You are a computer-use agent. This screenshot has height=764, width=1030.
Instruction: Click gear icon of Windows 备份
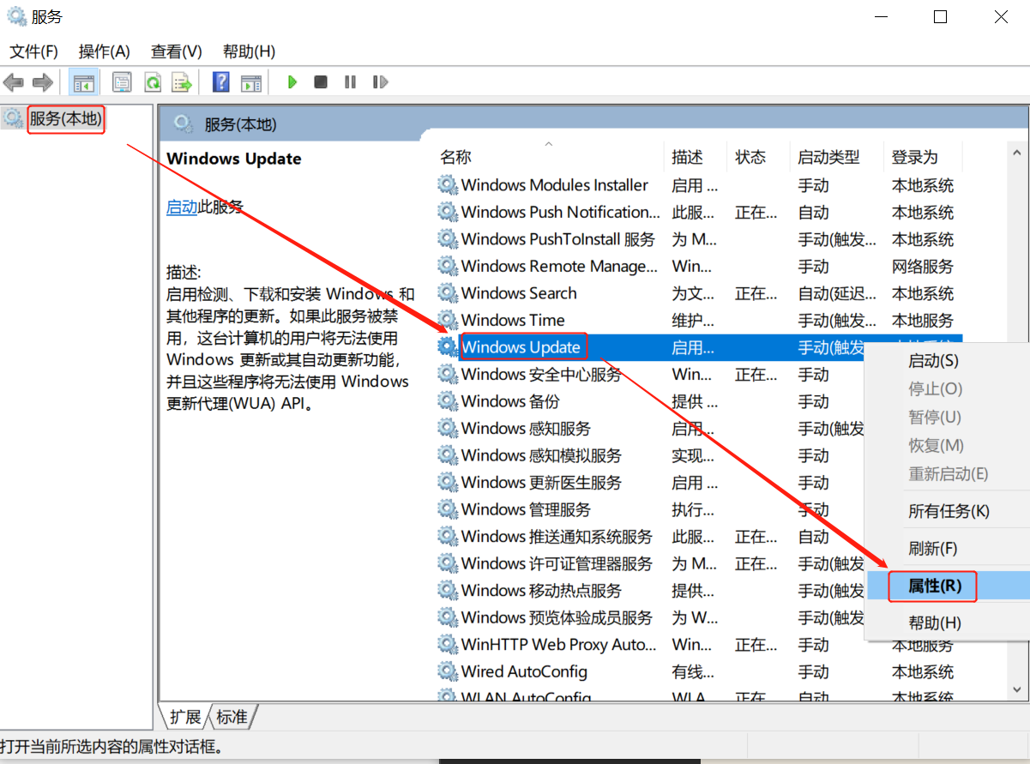(x=448, y=400)
